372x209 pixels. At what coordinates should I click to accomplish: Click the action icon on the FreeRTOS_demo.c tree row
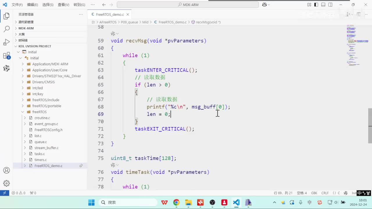(x=81, y=166)
